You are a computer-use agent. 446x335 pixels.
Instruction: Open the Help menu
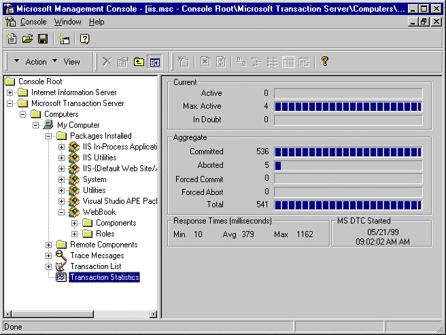pos(97,22)
